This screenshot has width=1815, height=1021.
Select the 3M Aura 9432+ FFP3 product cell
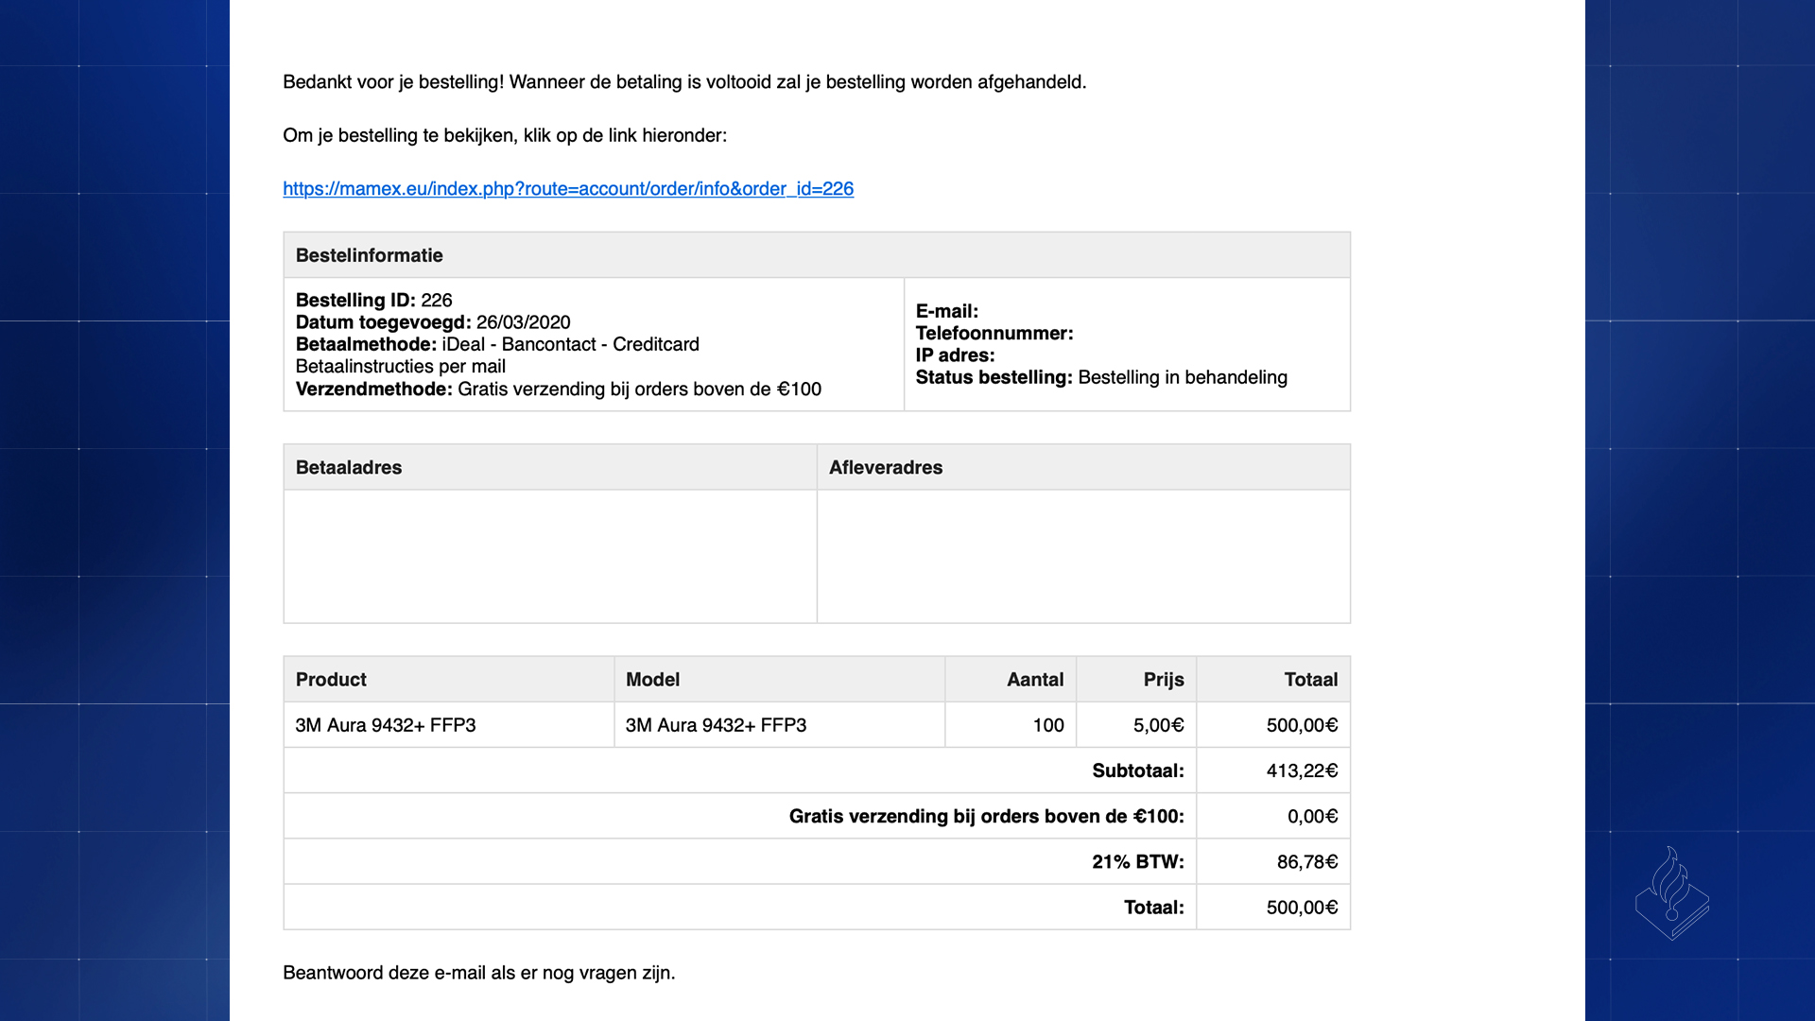point(386,725)
